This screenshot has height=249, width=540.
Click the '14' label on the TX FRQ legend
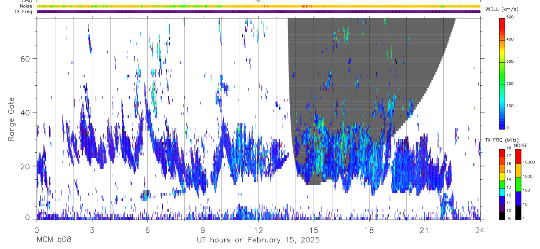(509, 180)
